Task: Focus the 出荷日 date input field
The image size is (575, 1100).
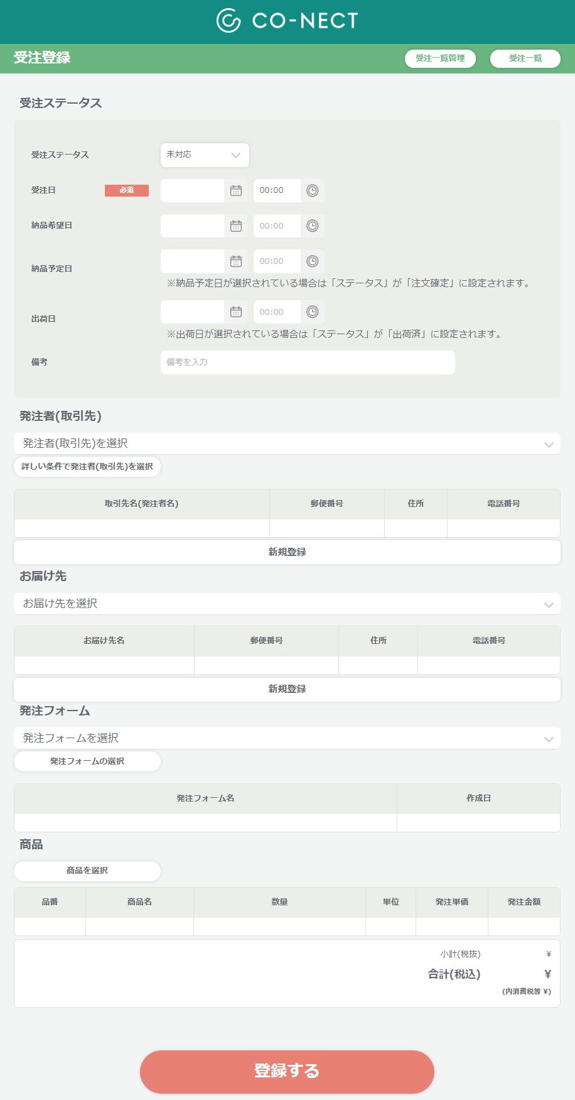Action: click(192, 312)
